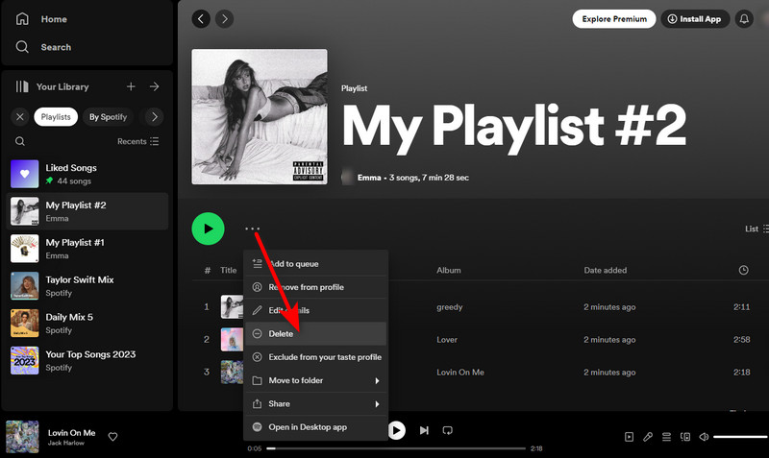Expand Your Library with arrow icon
769x458 pixels.
[x=155, y=86]
